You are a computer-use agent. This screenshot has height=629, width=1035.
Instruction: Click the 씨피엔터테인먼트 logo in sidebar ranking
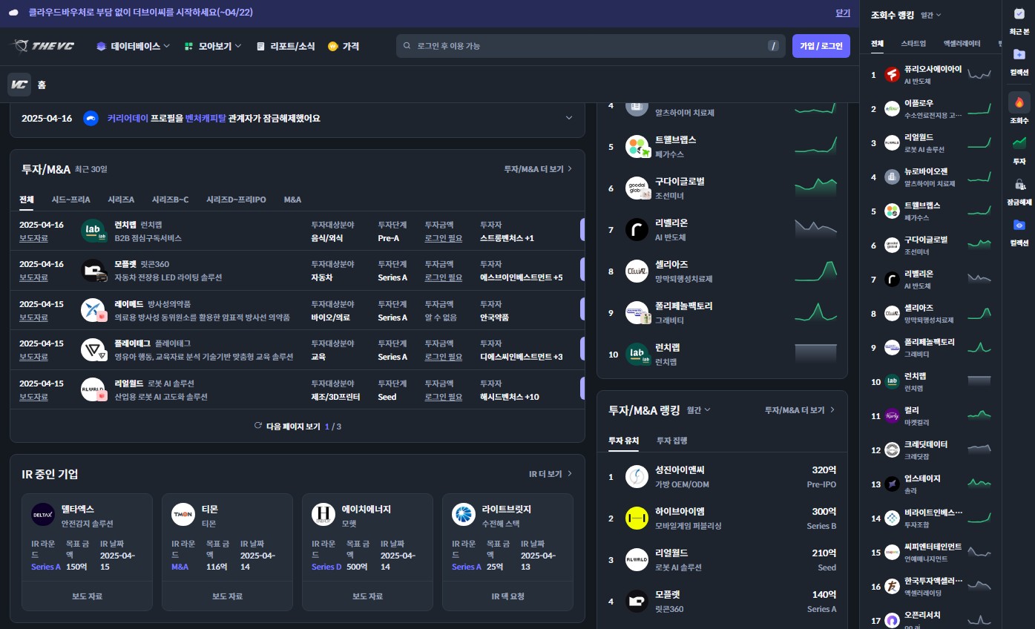tap(893, 552)
